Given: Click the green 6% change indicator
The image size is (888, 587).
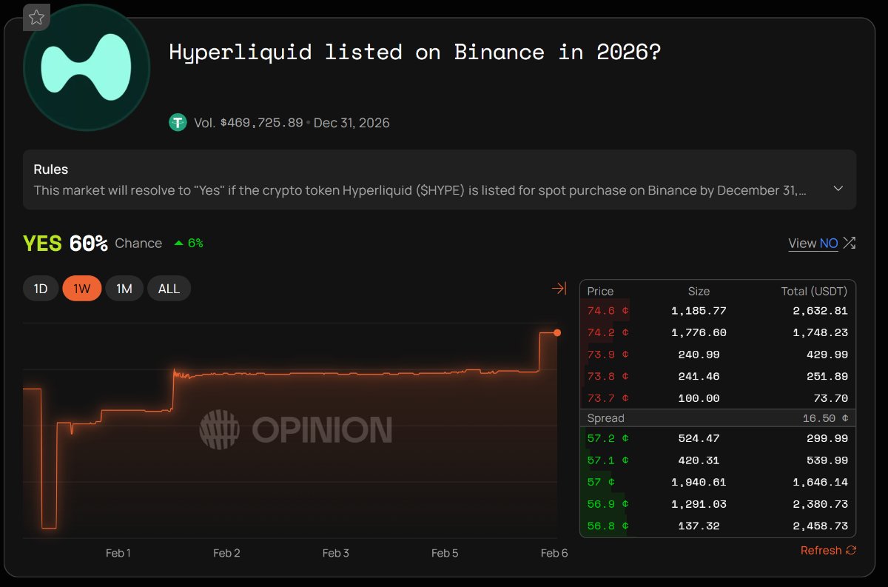Looking at the screenshot, I should [x=188, y=243].
